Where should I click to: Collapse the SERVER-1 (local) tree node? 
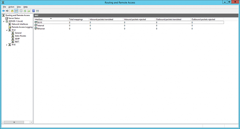tap(4, 21)
